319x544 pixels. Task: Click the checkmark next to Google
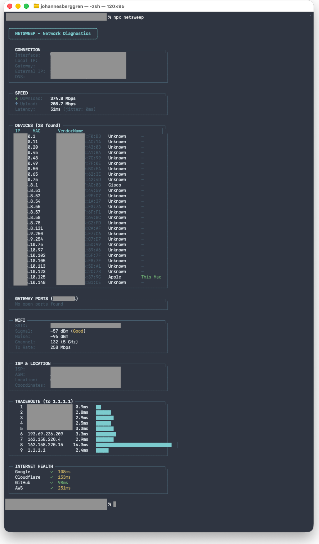click(x=52, y=472)
